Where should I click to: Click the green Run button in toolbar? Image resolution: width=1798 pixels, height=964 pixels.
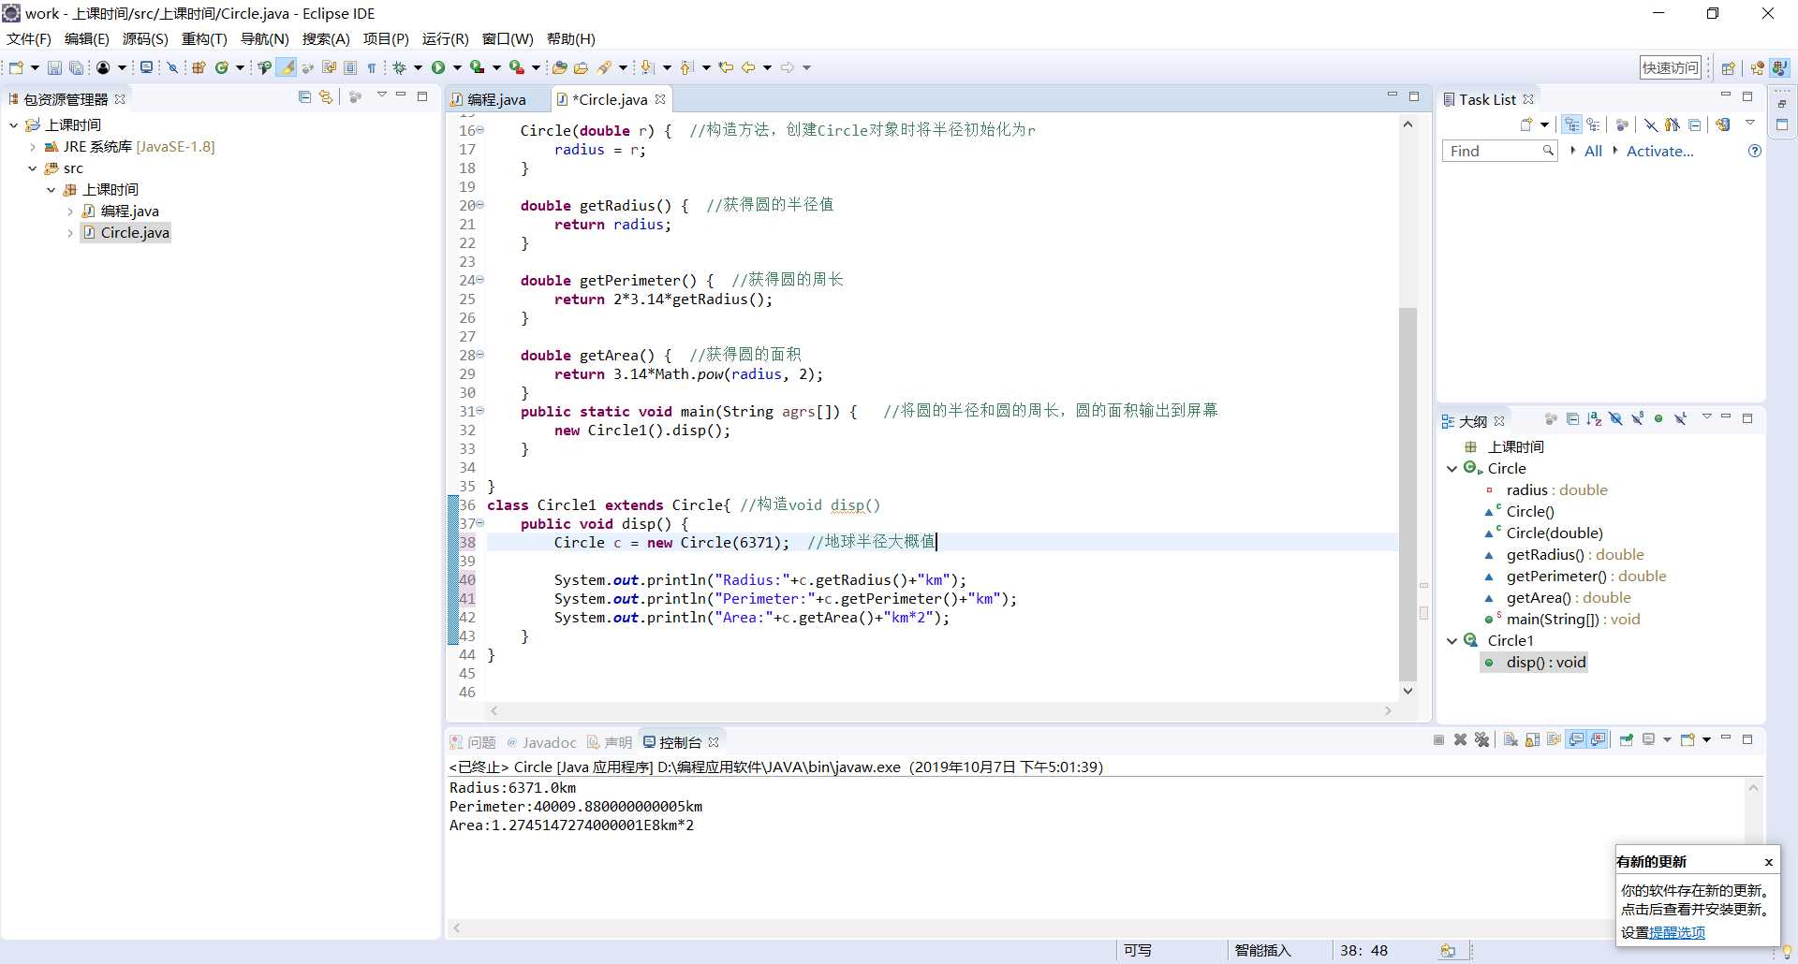(x=438, y=67)
